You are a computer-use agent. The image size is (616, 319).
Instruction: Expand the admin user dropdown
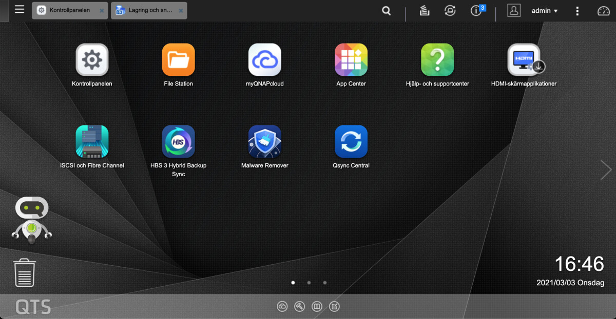tap(545, 11)
